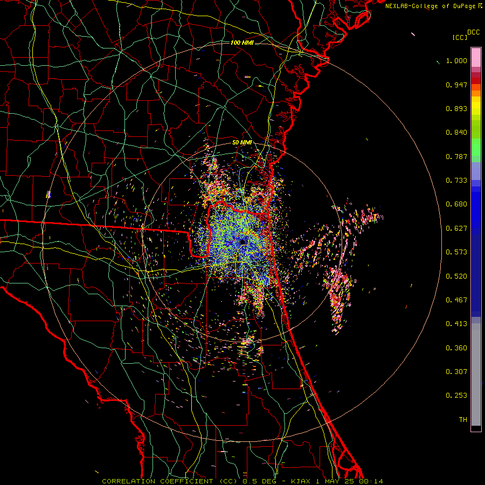Click the [CC] legend header
Image resolution: width=485 pixels, height=485 pixels.
460,37
